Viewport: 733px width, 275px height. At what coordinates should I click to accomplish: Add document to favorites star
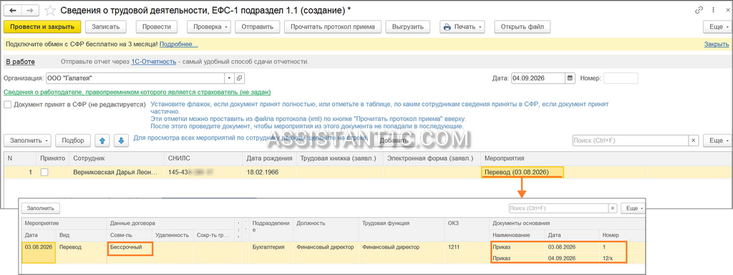point(49,10)
